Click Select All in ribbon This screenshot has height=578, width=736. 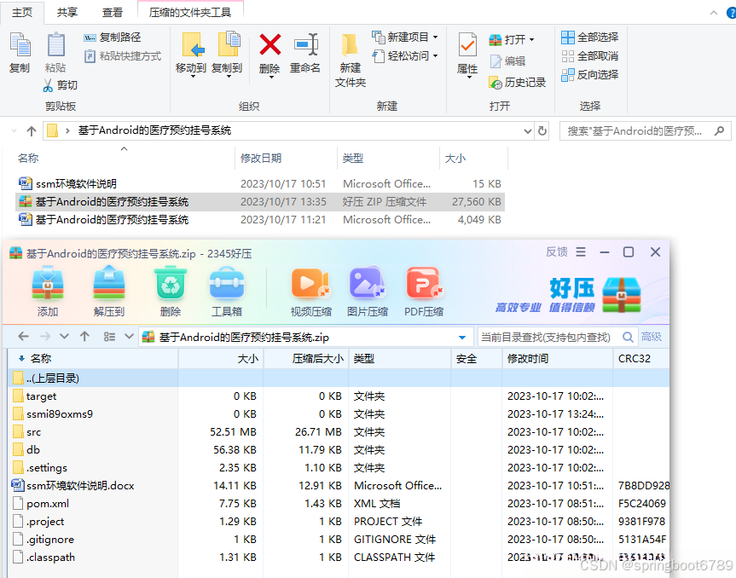click(x=590, y=37)
